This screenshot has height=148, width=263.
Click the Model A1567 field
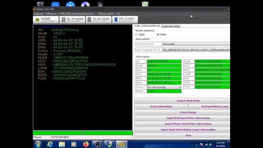point(164,91)
